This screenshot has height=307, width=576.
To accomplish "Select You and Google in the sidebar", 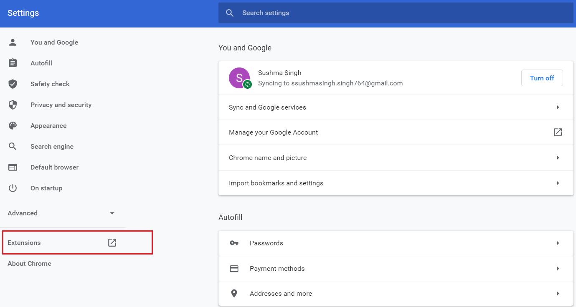I will (54, 42).
